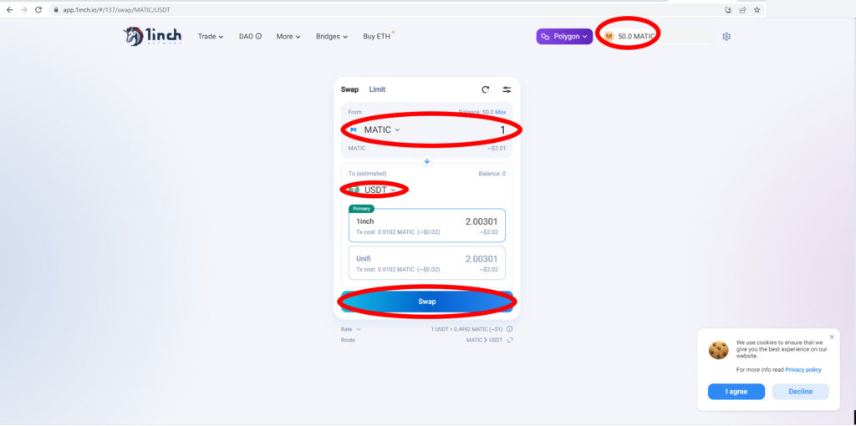Click the Buy ETH link
The width and height of the screenshot is (856, 426).
tap(379, 37)
